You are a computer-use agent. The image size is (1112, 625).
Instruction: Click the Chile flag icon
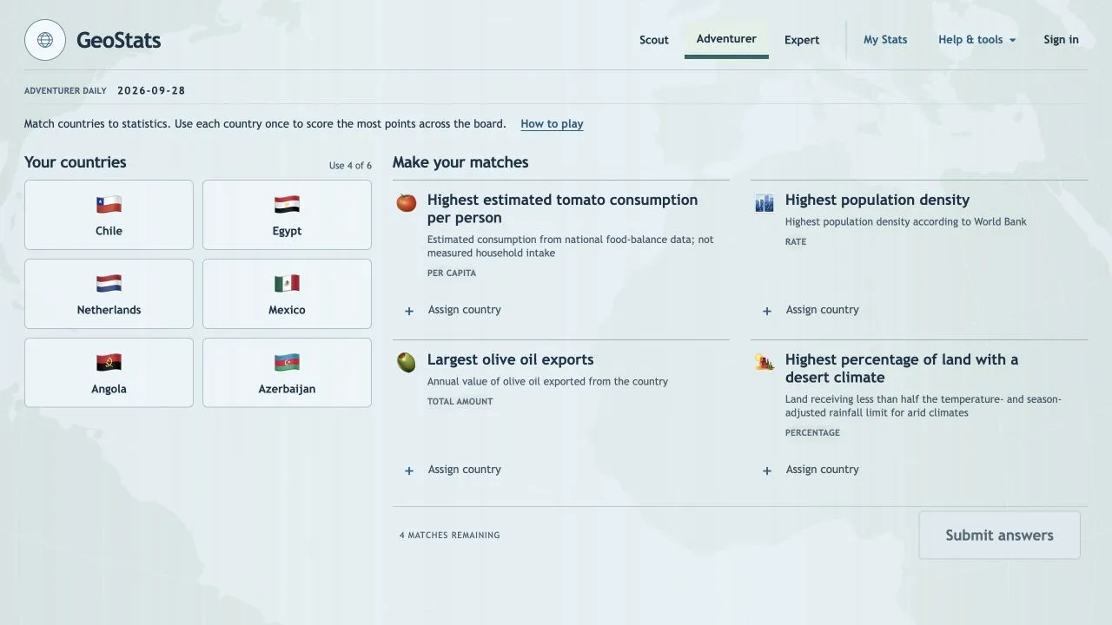tap(109, 205)
